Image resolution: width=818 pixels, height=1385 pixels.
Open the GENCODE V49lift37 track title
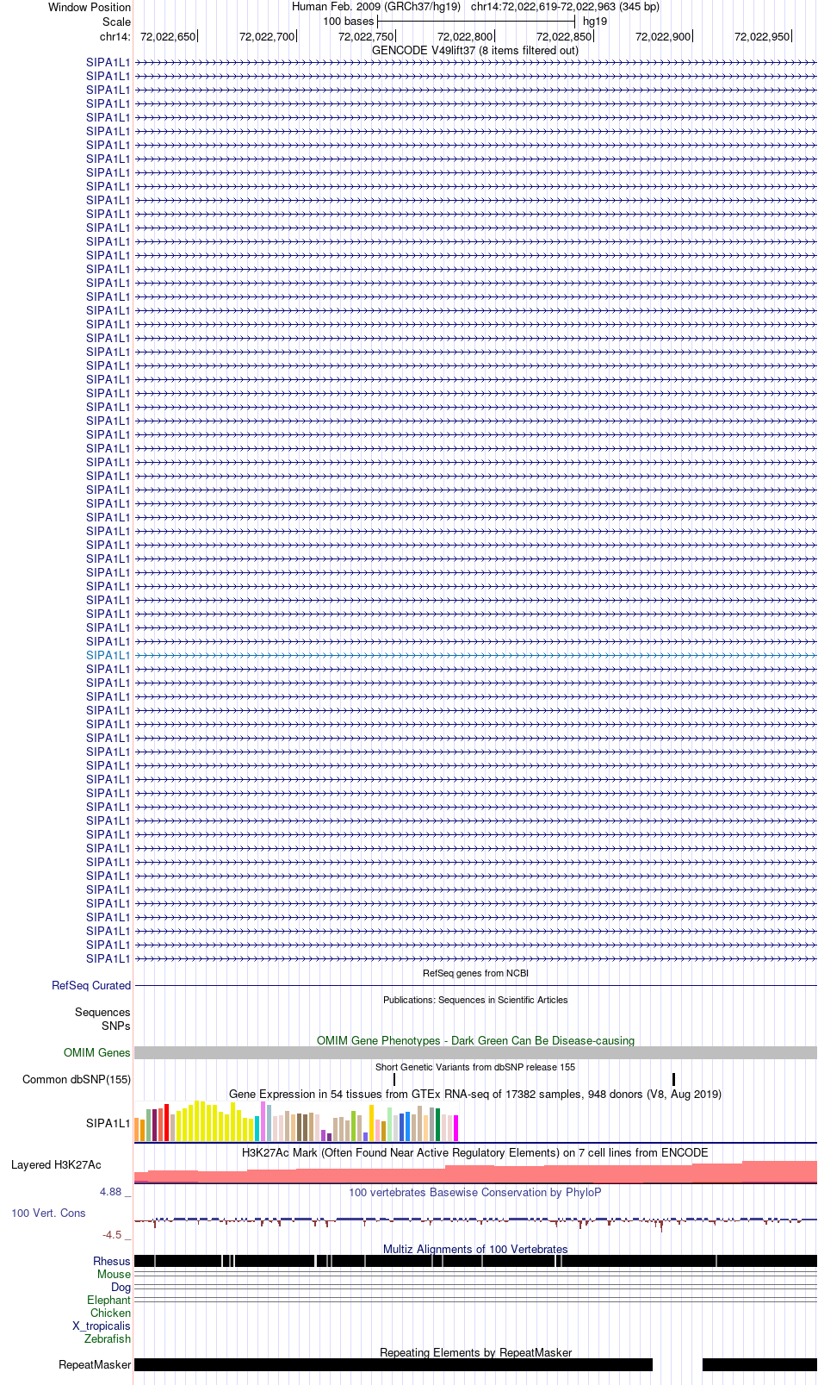[475, 51]
